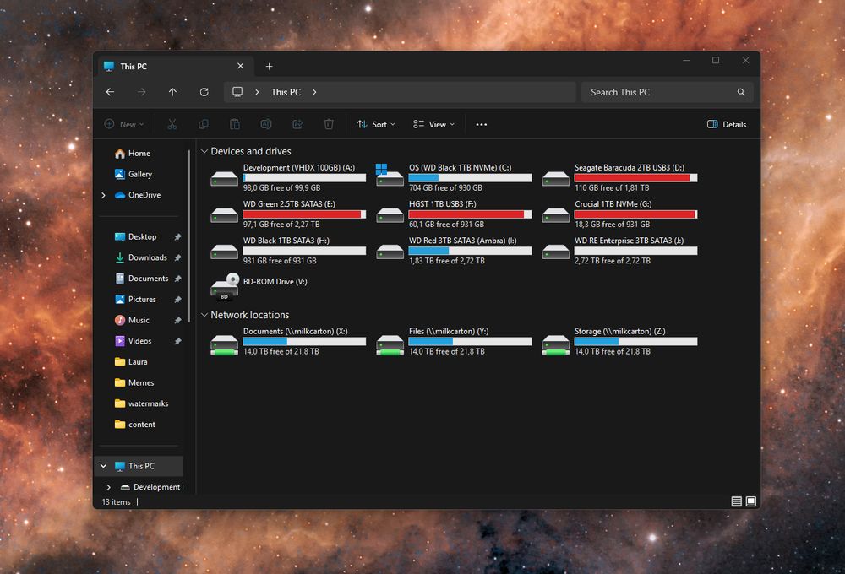
Task: Click the Seagate Baracuda (D:) capacity bar
Action: coord(636,178)
